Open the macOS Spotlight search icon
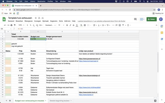Screen dimensions: 165x103 click(x=144, y=1)
